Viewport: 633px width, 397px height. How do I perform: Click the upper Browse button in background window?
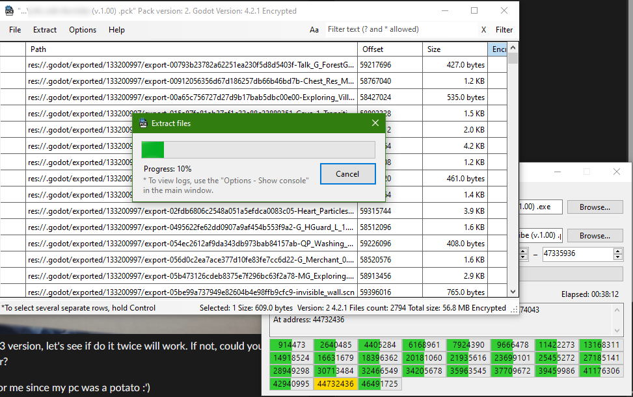595,207
